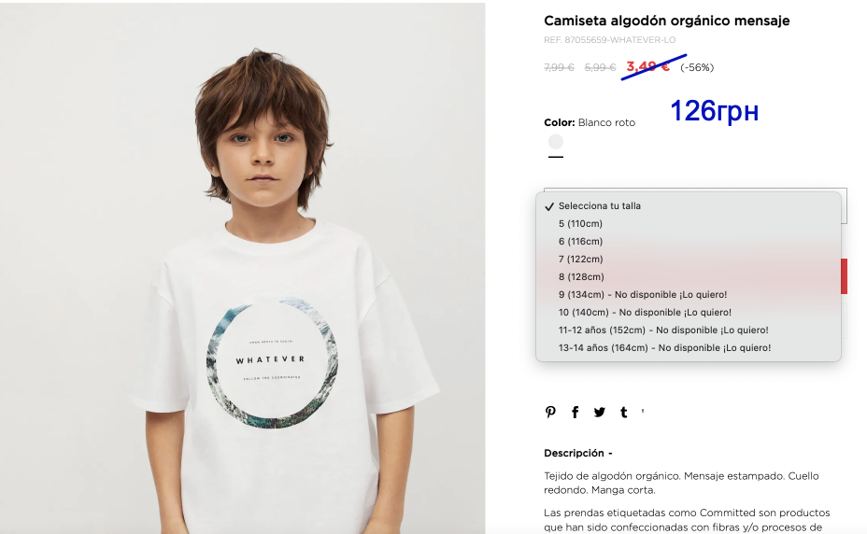Share product via Facebook icon
Screen dimensions: 867x534
pos(576,412)
